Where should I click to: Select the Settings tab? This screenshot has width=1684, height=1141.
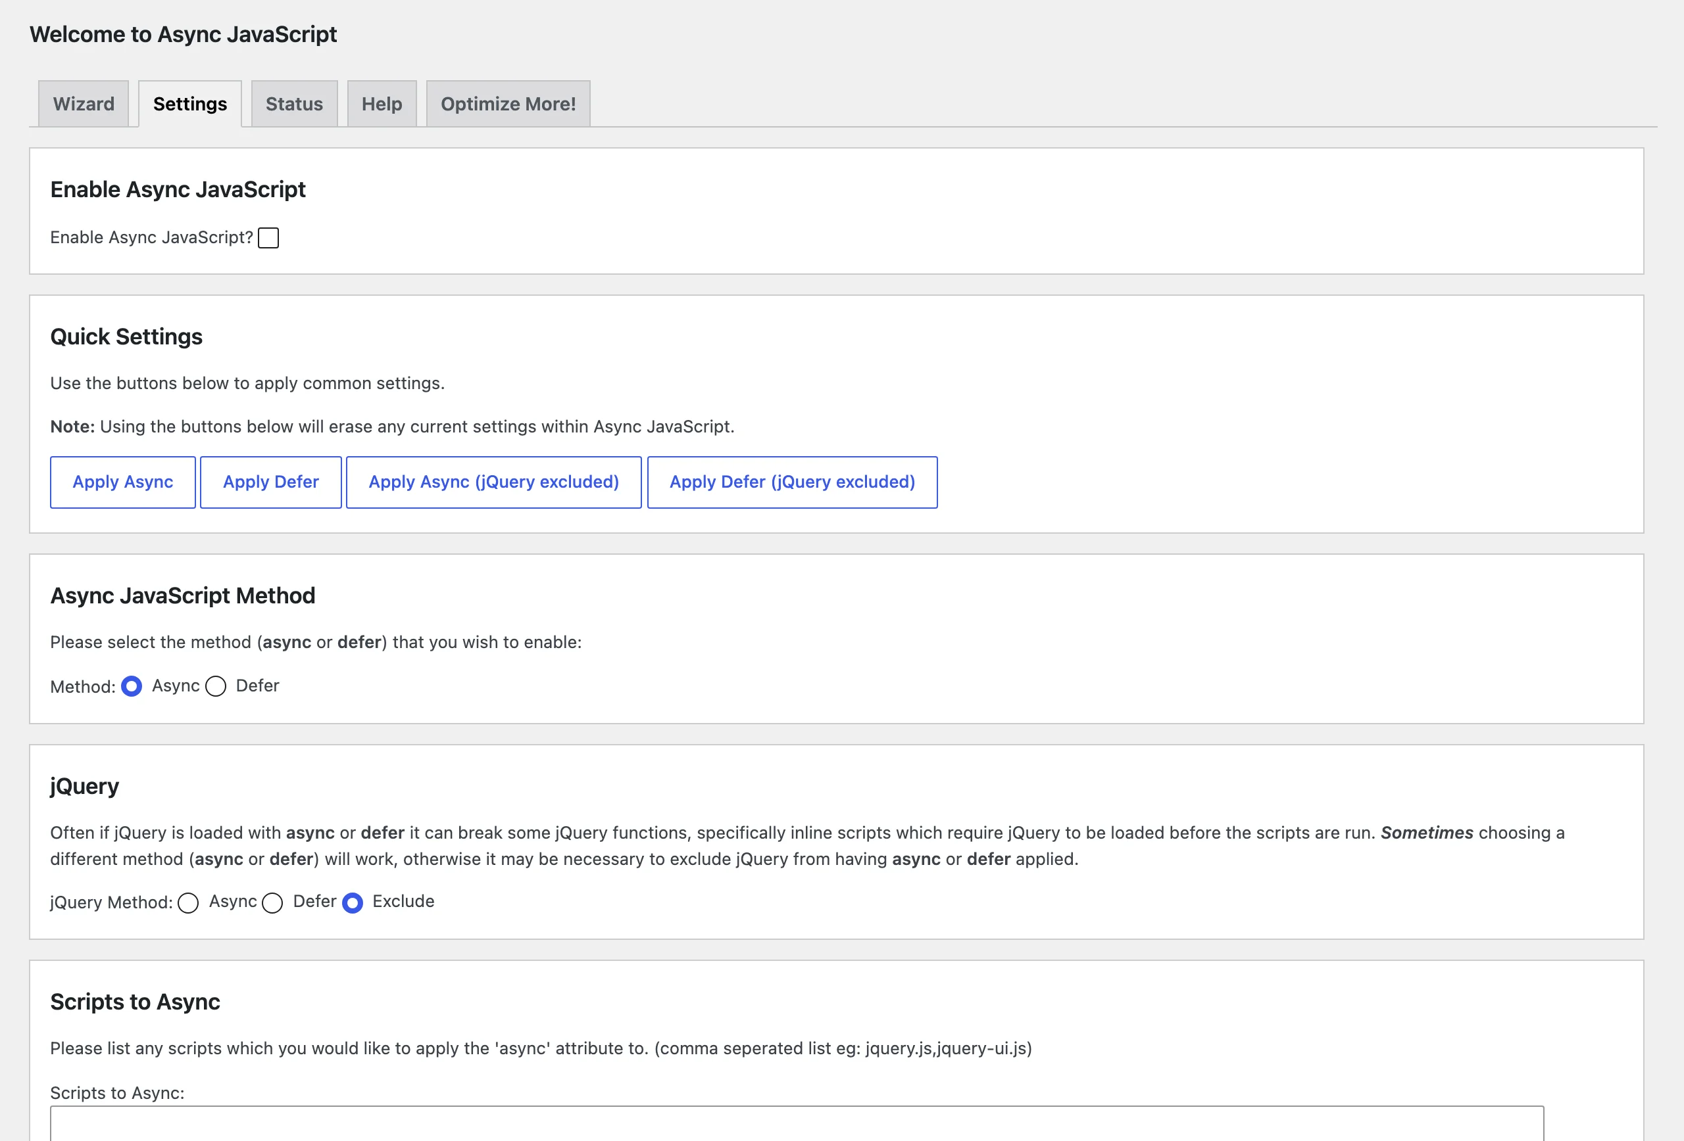click(x=190, y=104)
